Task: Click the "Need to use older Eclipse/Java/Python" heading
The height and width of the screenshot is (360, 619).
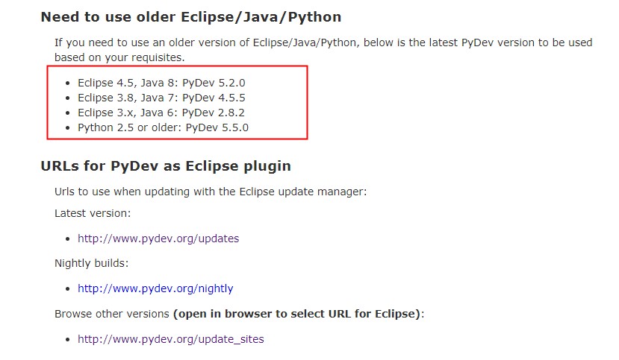Action: point(190,16)
